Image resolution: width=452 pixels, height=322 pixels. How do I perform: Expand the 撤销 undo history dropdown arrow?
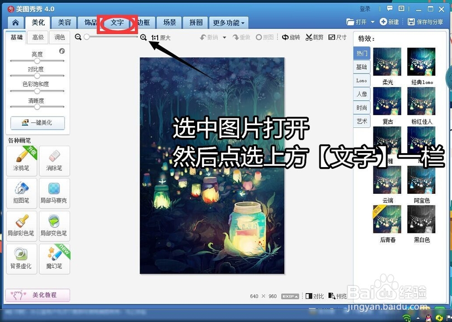(224, 37)
